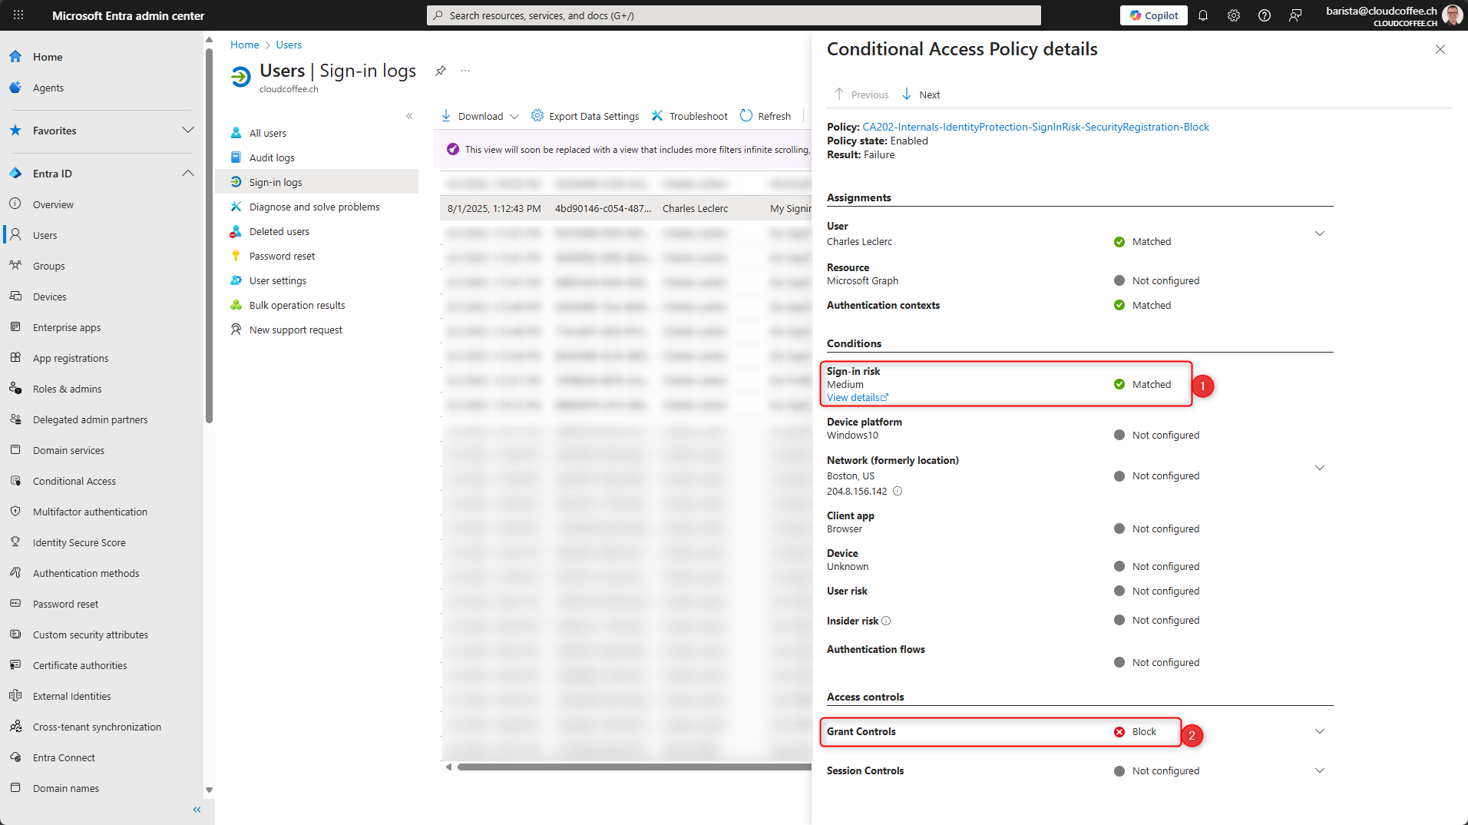Click the help question mark icon

(1265, 15)
